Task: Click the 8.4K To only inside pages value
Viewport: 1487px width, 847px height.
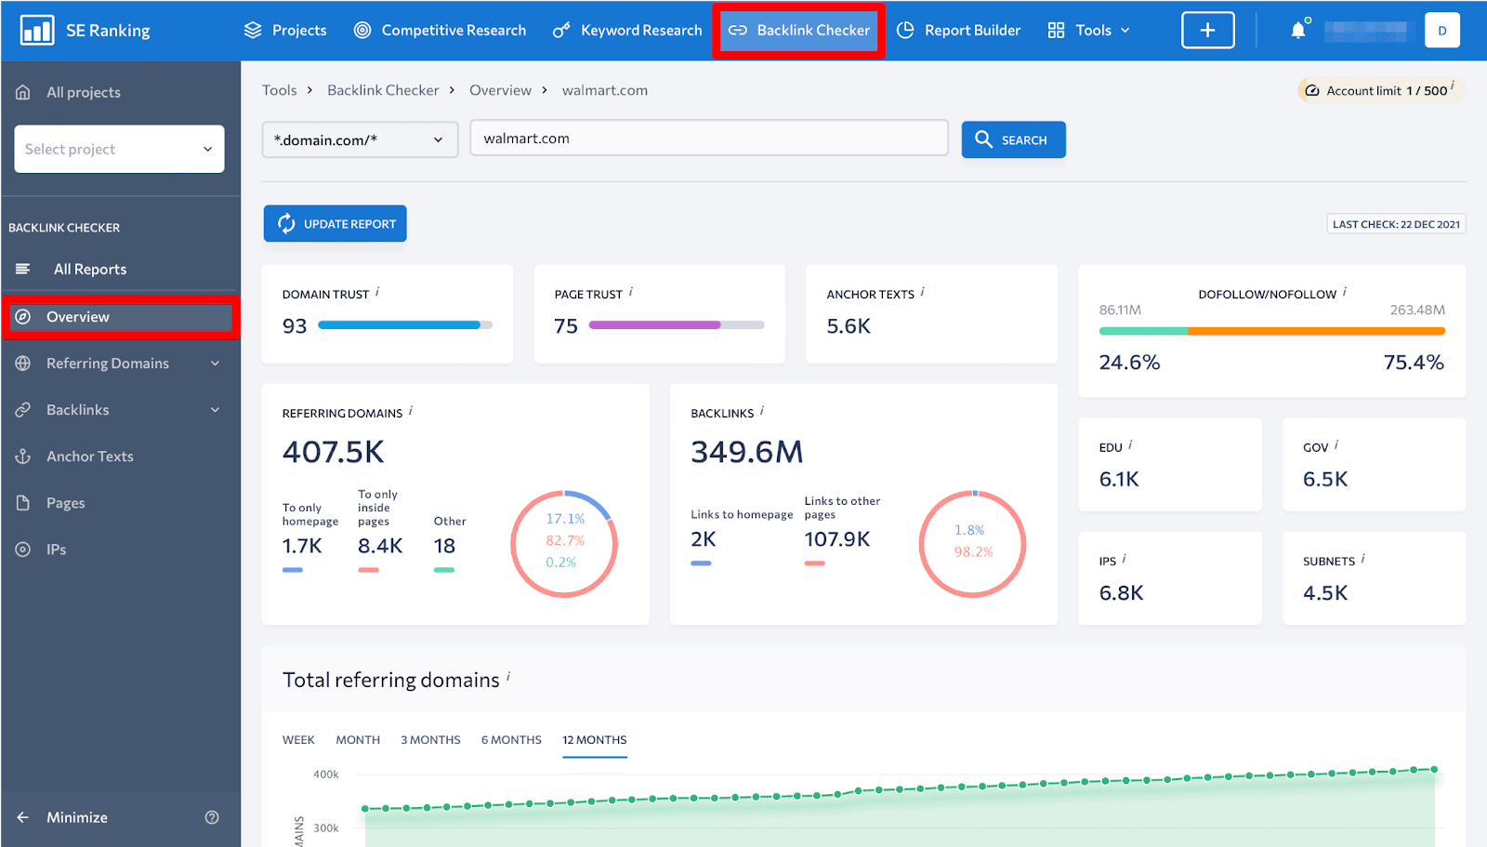Action: (380, 546)
